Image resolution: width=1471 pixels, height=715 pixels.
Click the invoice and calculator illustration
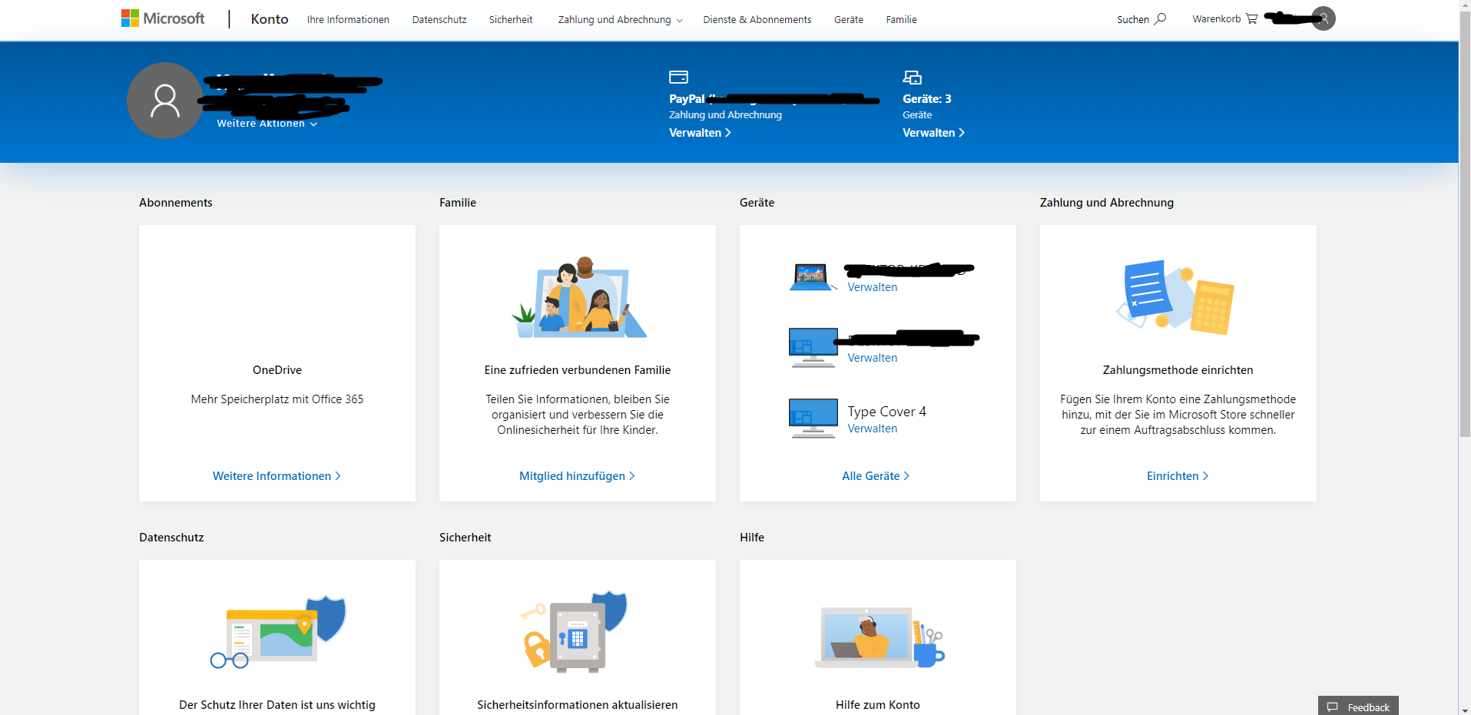tap(1175, 296)
